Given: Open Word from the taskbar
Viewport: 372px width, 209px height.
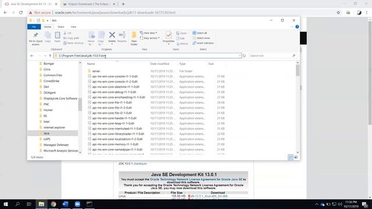Looking at the screenshot, I should tap(65, 204).
